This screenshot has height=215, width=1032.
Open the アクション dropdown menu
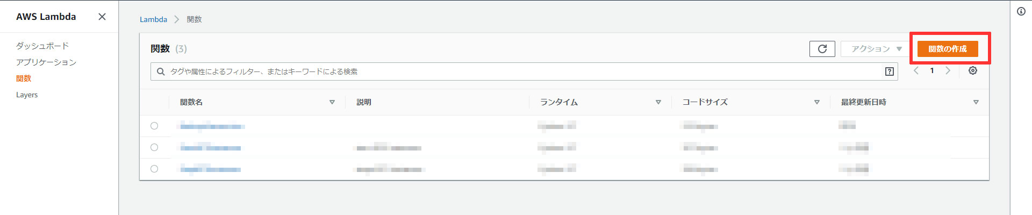click(x=876, y=49)
